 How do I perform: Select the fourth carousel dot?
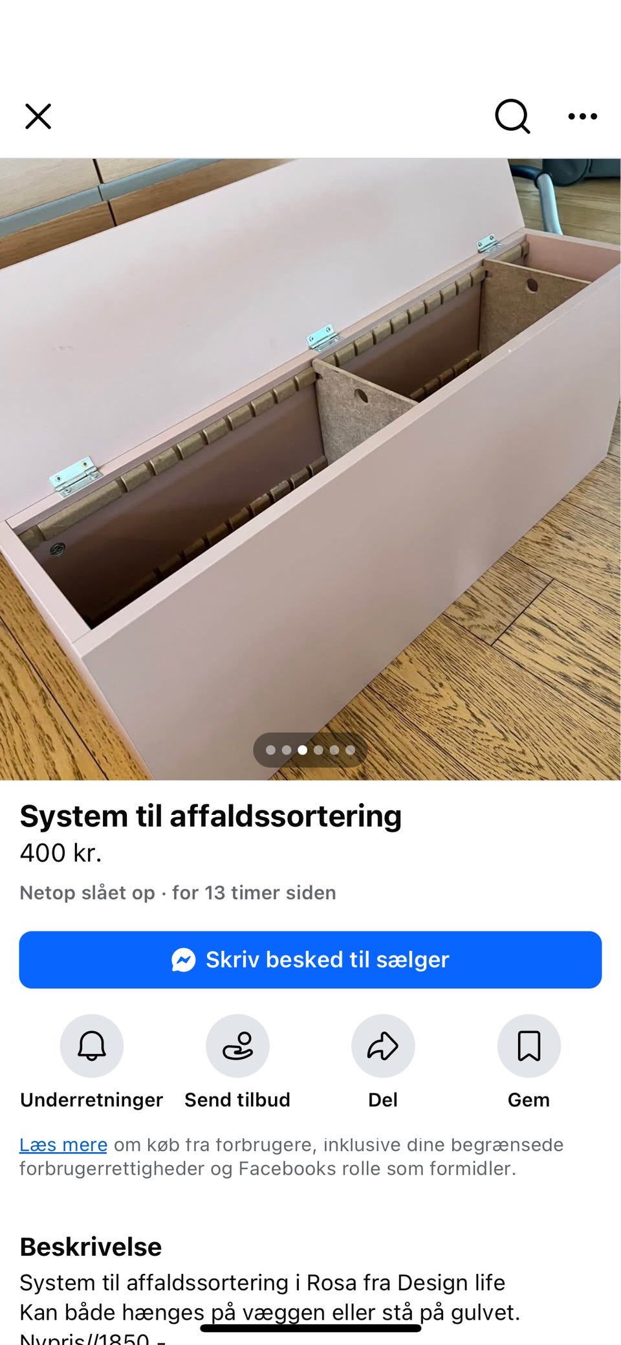coord(318,750)
